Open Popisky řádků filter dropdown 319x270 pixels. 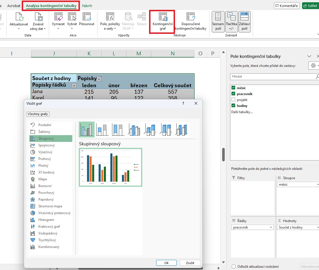74,85
